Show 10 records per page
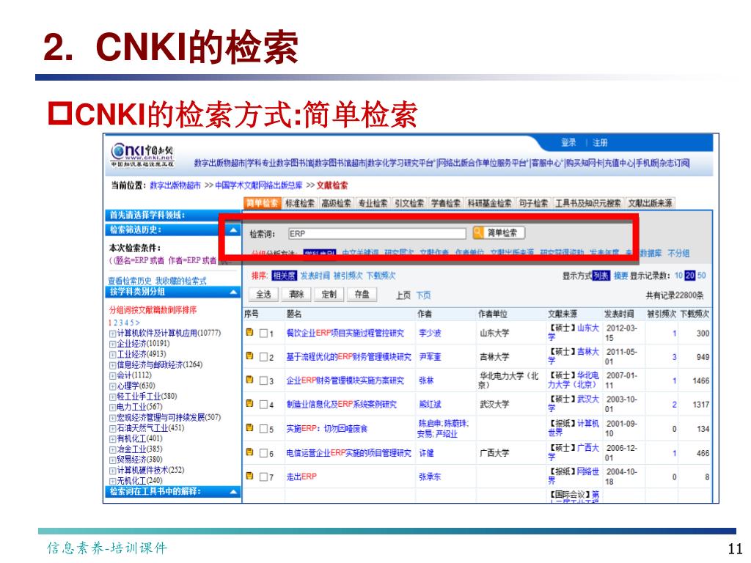This screenshot has width=751, height=563. 678,276
